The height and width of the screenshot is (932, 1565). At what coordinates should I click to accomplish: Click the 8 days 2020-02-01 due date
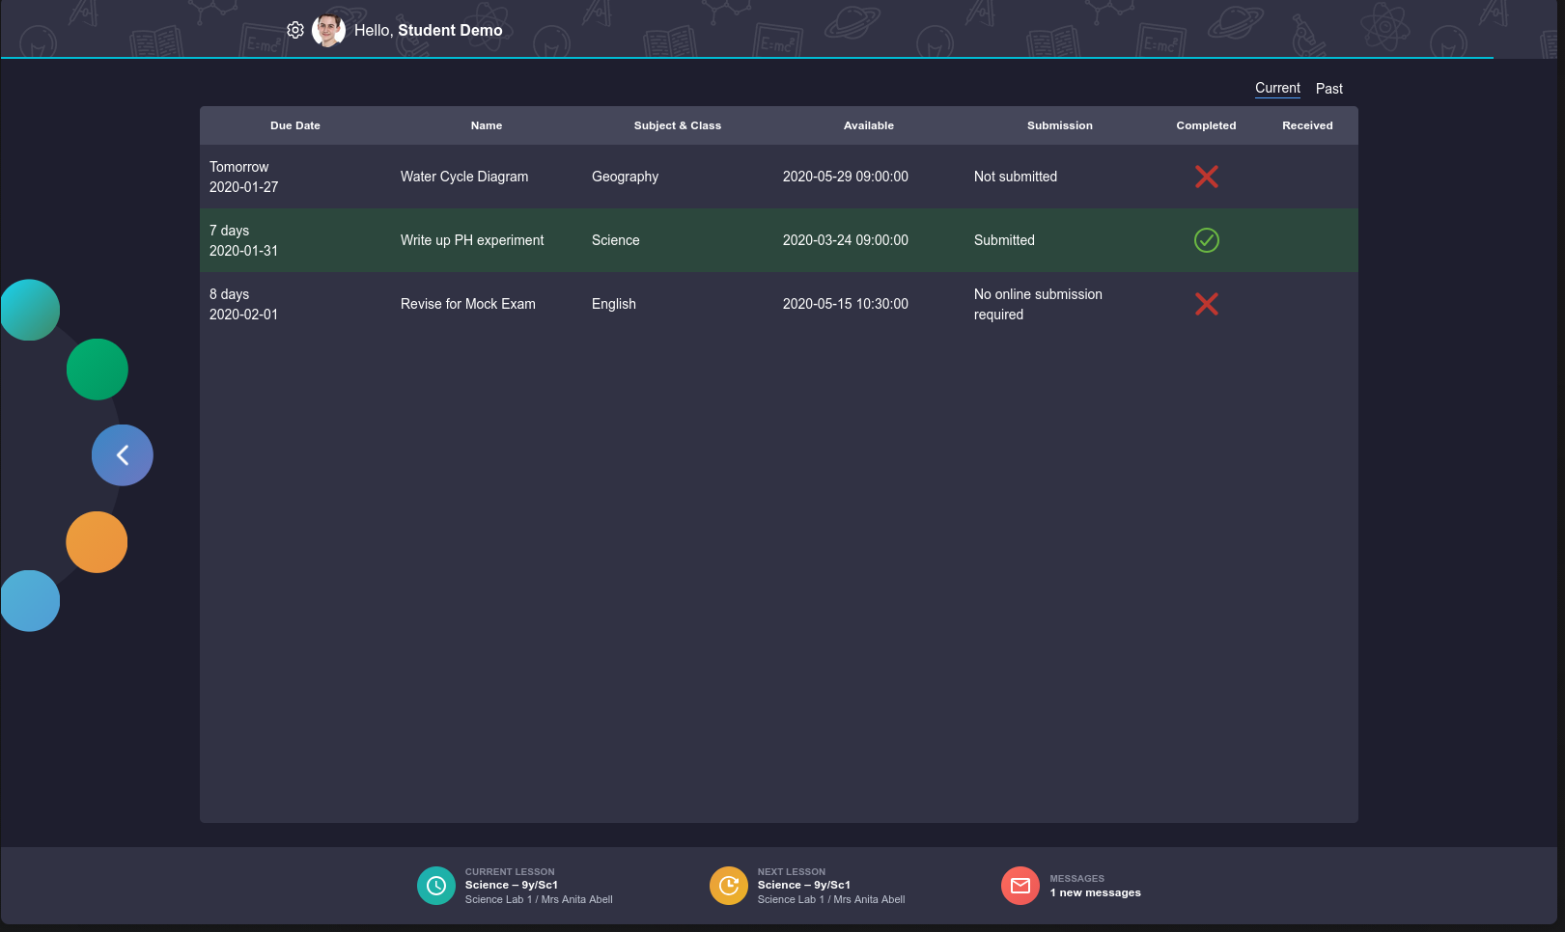[243, 304]
